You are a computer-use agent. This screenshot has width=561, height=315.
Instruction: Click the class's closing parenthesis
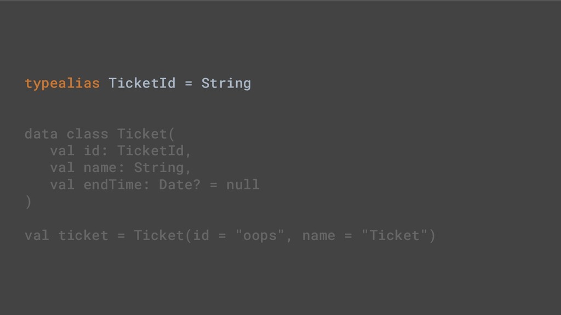pos(28,202)
